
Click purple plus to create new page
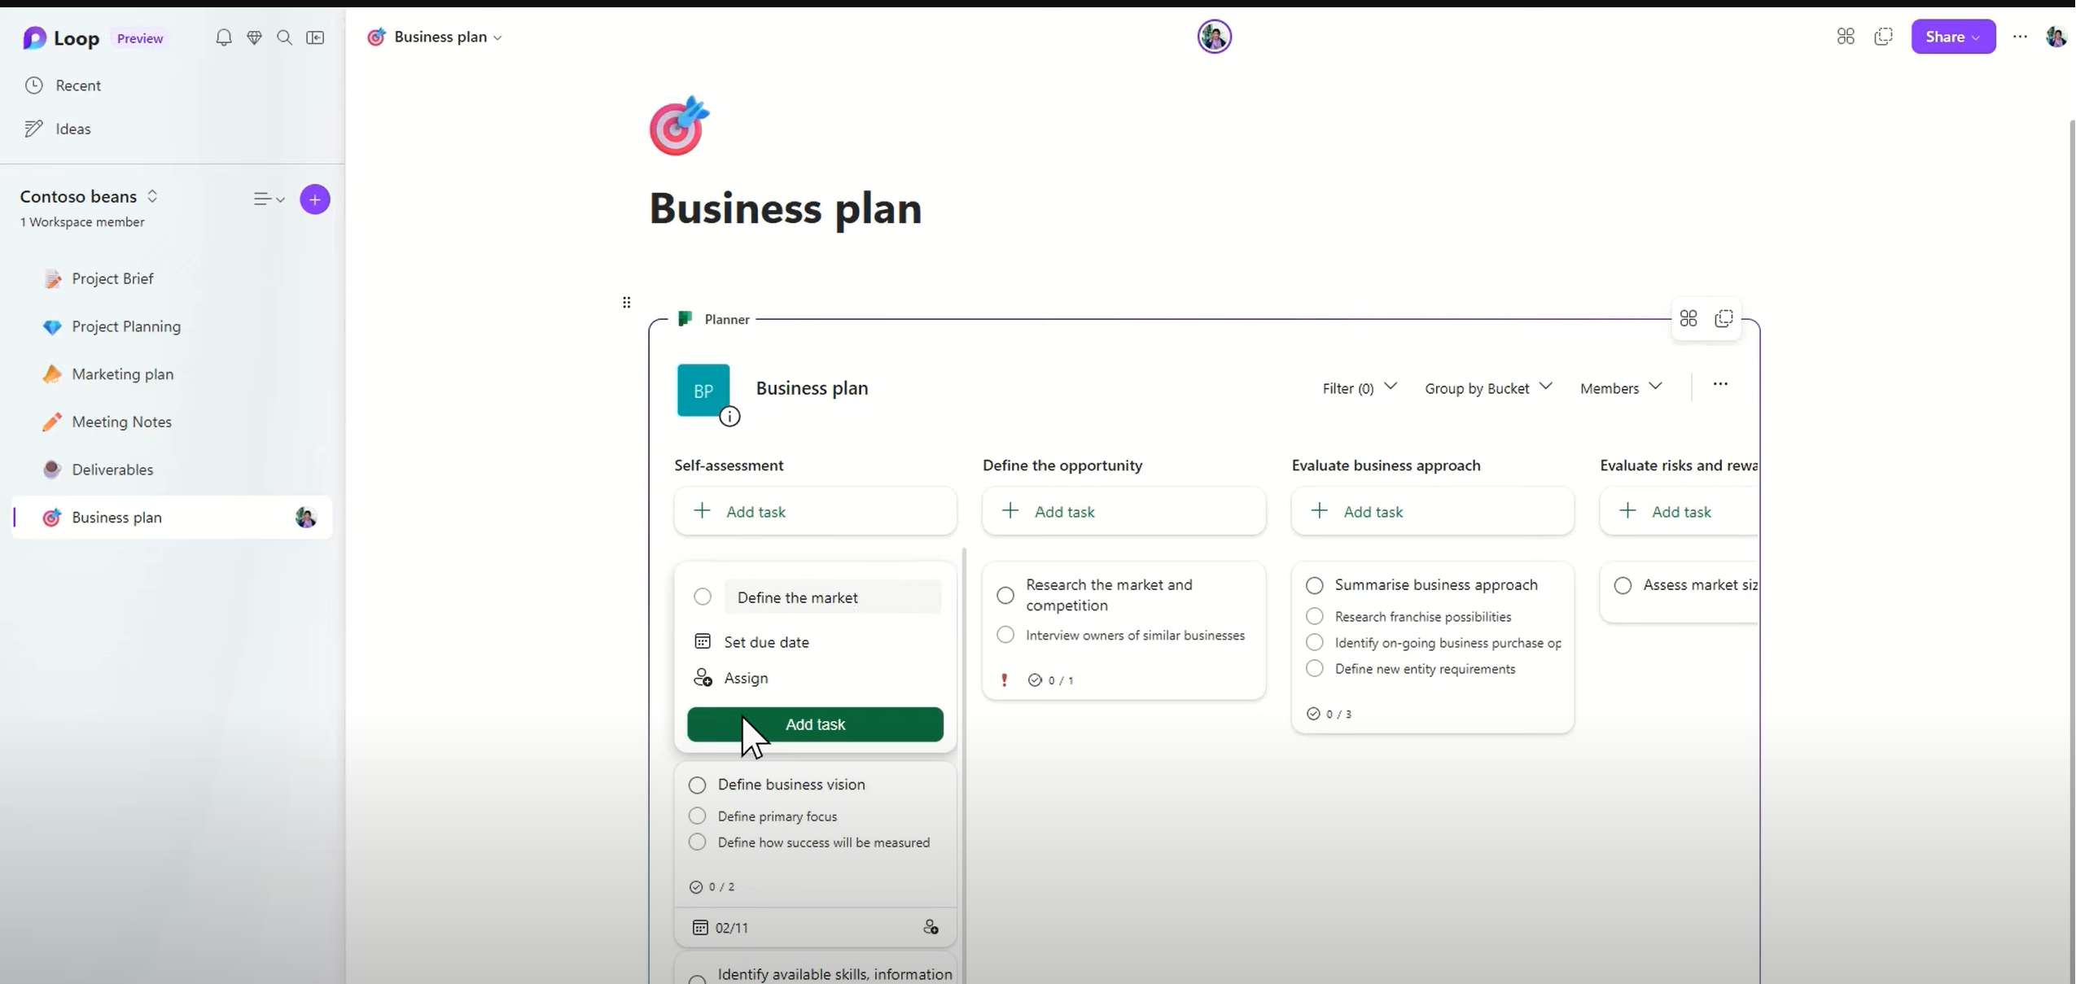click(x=315, y=199)
